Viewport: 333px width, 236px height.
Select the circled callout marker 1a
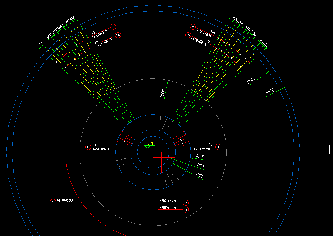pyautogui.click(x=113, y=27)
